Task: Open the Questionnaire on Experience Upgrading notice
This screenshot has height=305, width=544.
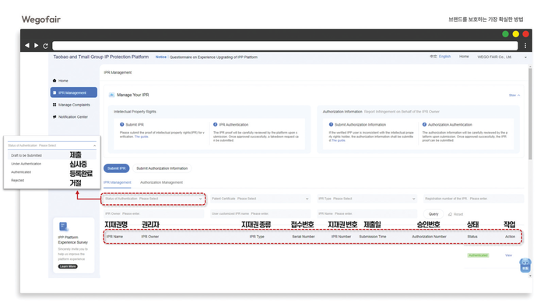Action: [213, 57]
